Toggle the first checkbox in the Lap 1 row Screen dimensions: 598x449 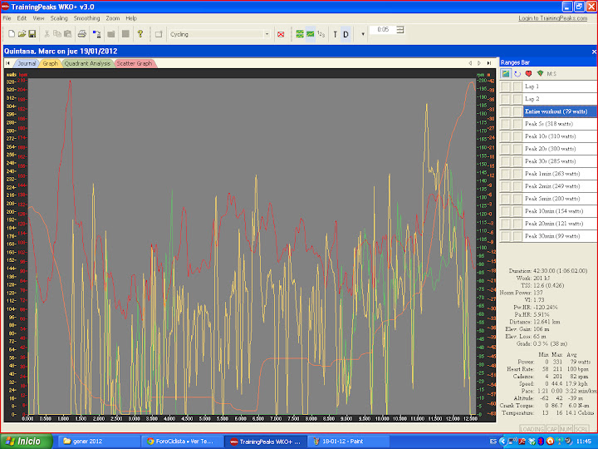[x=505, y=86]
